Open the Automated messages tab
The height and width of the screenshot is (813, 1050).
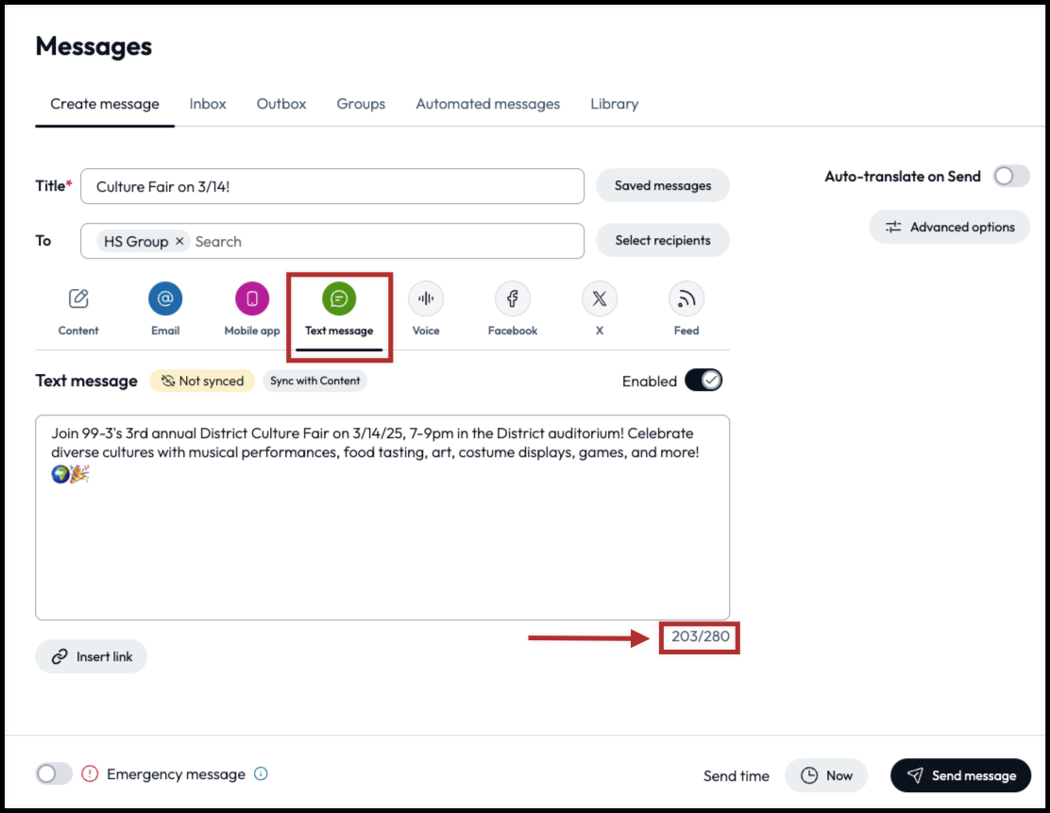pyautogui.click(x=487, y=104)
